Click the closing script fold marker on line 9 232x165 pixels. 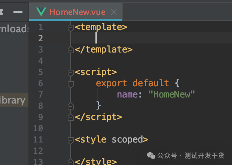(x=71, y=117)
